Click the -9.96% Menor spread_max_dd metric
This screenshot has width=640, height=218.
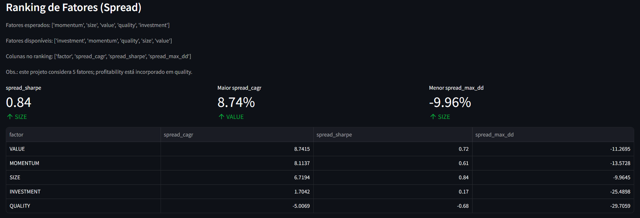pyautogui.click(x=450, y=102)
